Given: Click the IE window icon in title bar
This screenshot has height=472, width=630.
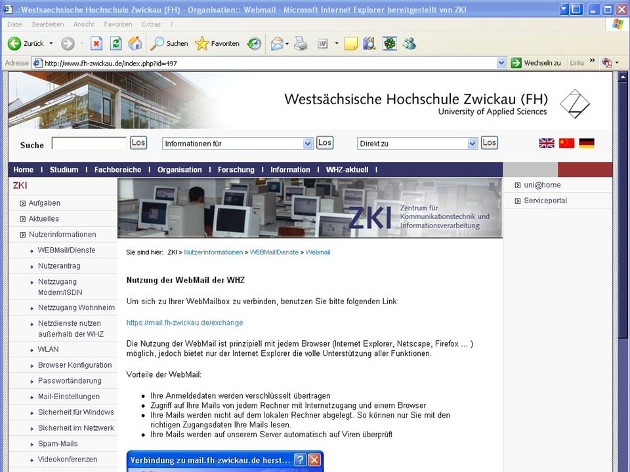Looking at the screenshot, I should pyautogui.click(x=8, y=9).
